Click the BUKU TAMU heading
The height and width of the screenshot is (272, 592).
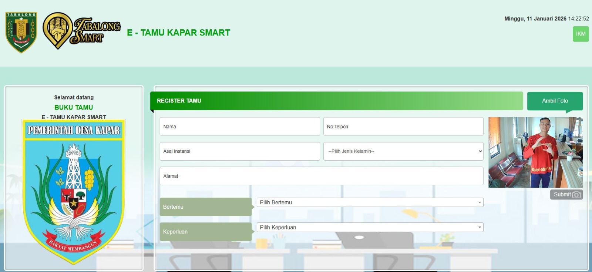tap(74, 107)
